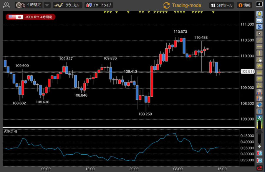Select the eraser tool

click(259, 105)
